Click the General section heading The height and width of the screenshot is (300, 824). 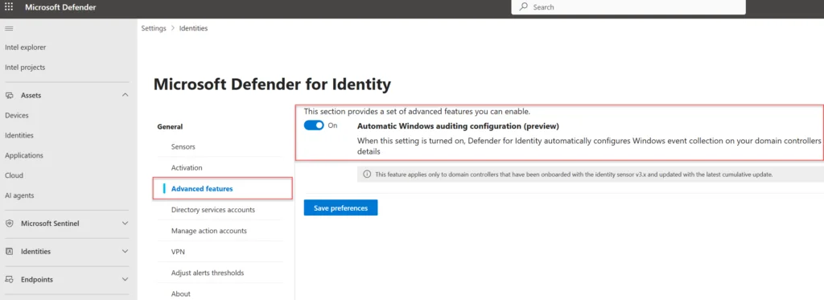171,126
